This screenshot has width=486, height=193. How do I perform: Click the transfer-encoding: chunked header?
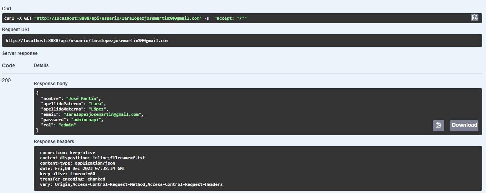pyautogui.click(x=72, y=179)
